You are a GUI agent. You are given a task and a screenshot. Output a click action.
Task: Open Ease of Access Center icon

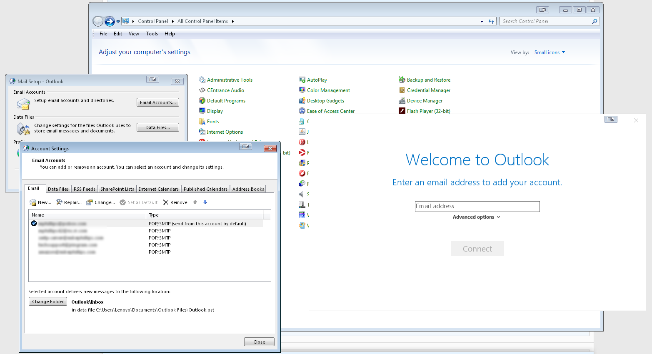302,111
